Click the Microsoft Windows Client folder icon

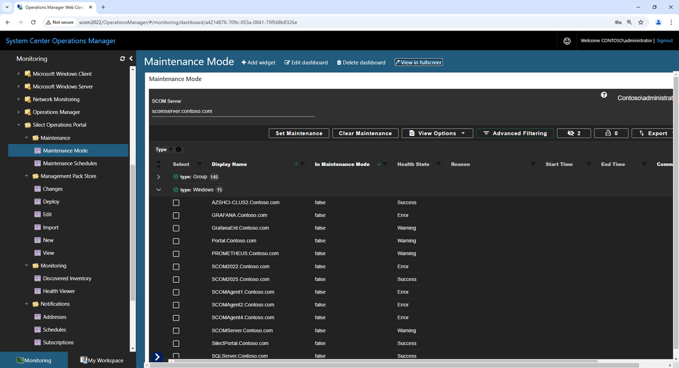(x=27, y=74)
